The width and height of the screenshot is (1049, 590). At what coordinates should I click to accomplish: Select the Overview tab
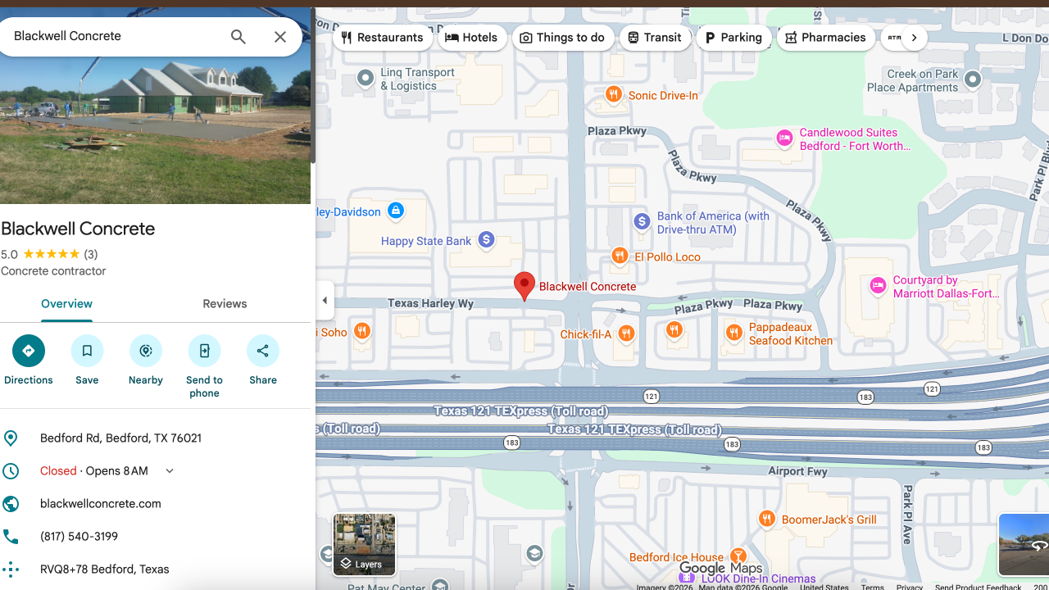[66, 304]
